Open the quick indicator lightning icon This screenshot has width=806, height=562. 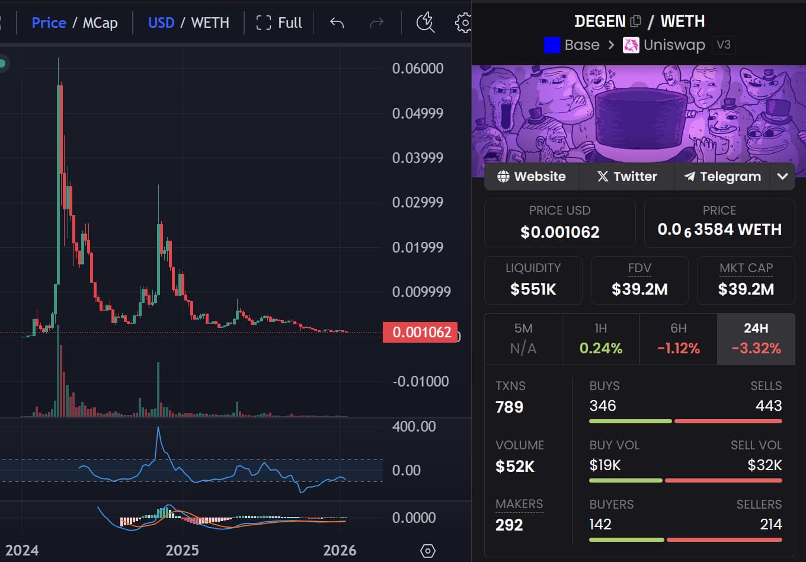(x=425, y=23)
